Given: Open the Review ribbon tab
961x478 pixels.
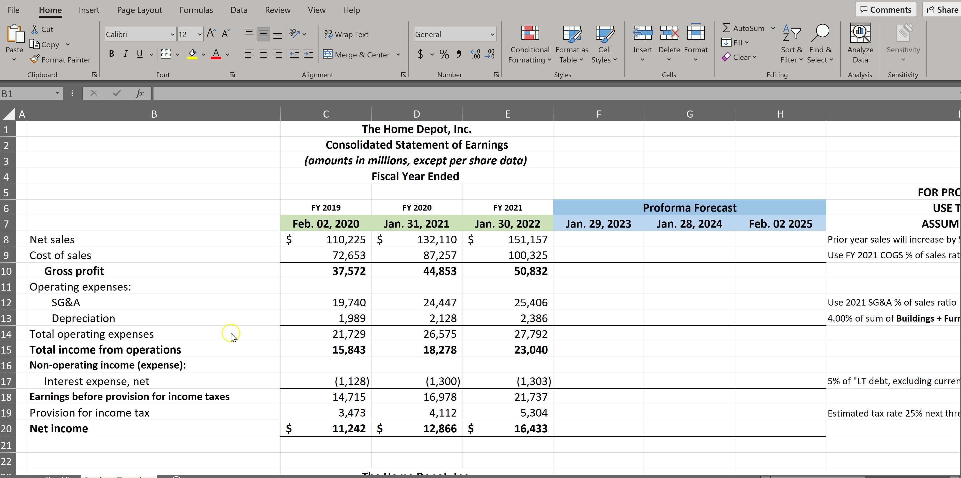Looking at the screenshot, I should (277, 10).
